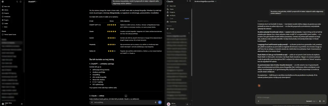Open the Sonnet 5 model selector dropdown
328x106 pixels.
pos(312,101)
